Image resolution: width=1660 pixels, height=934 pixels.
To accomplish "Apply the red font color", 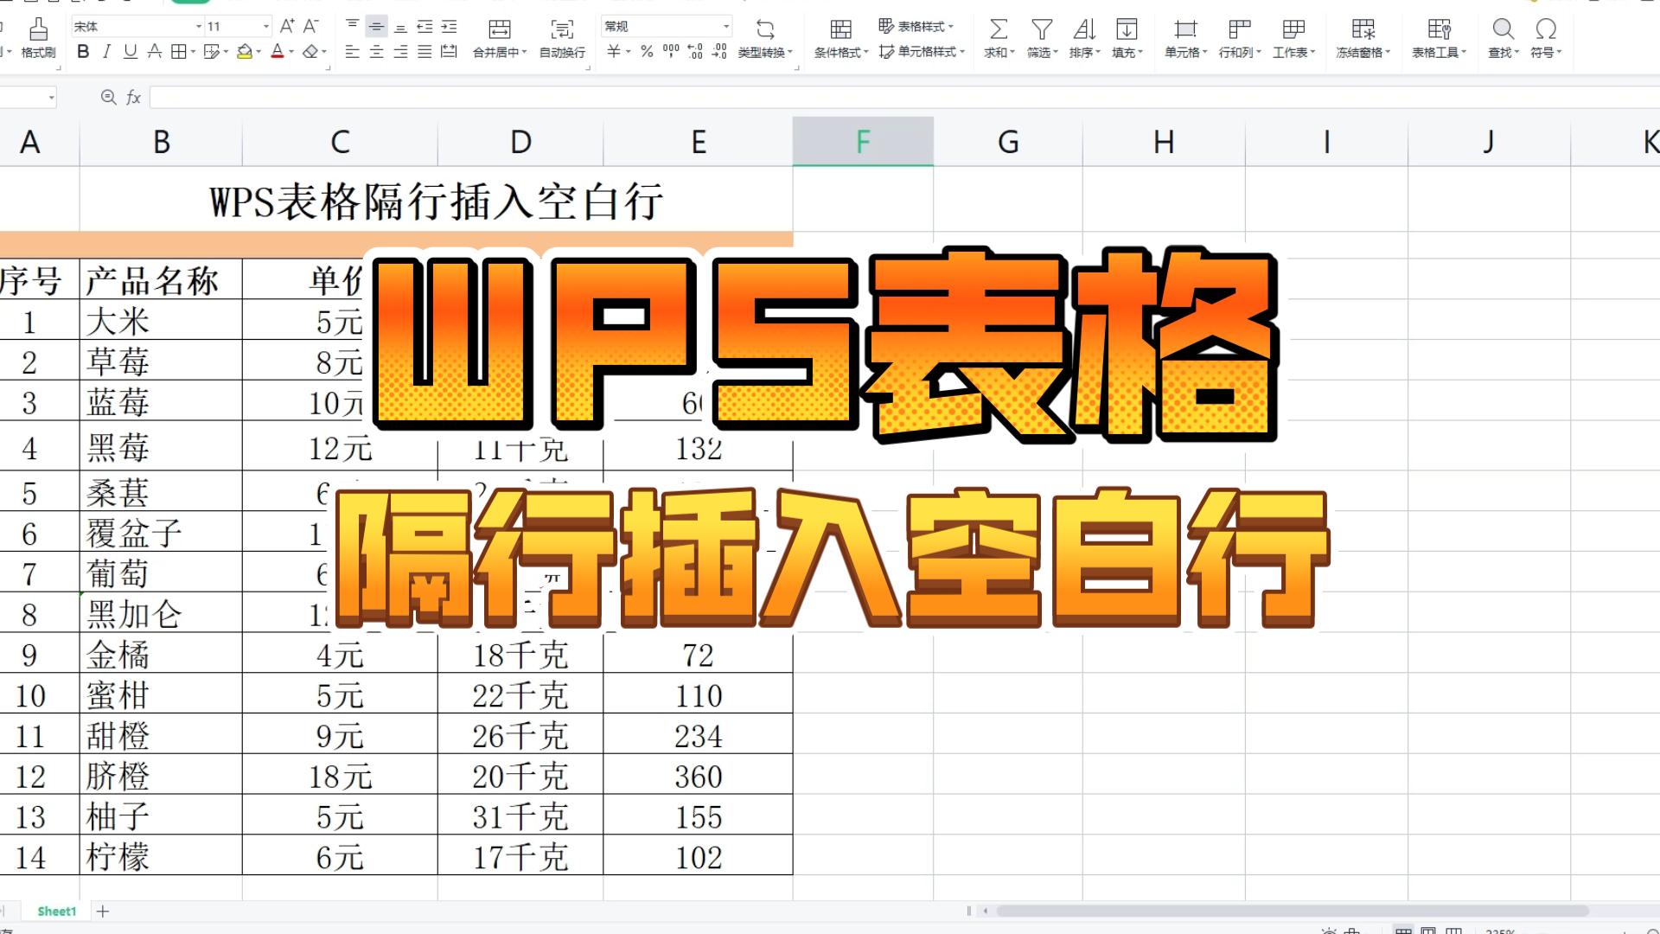I will point(278,52).
